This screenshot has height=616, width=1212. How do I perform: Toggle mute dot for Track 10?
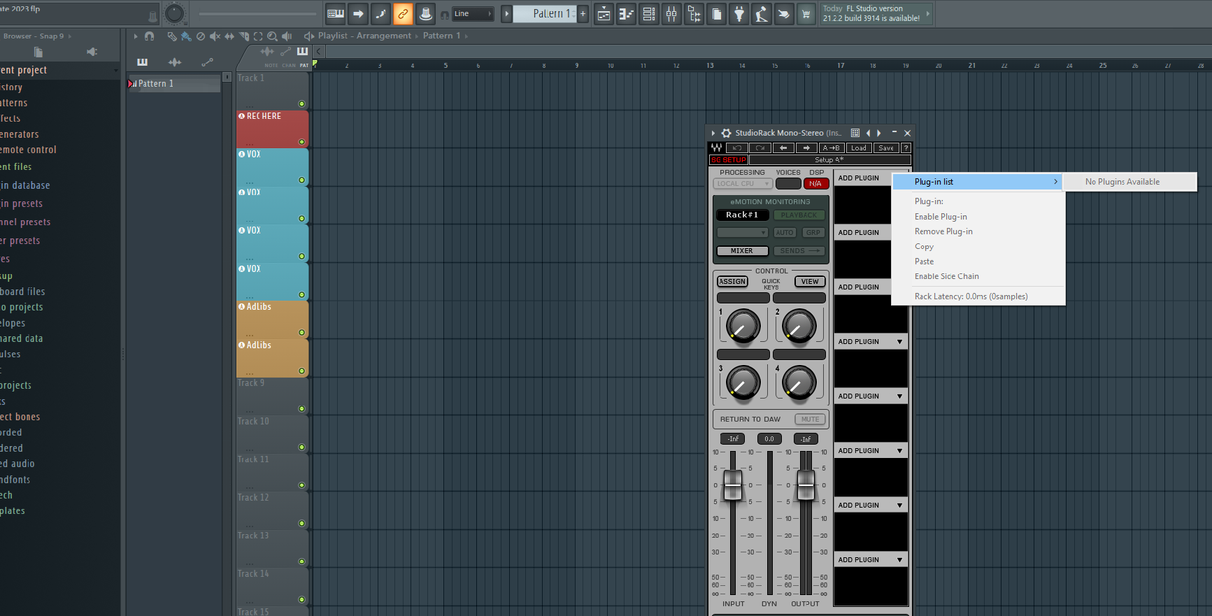coord(302,447)
